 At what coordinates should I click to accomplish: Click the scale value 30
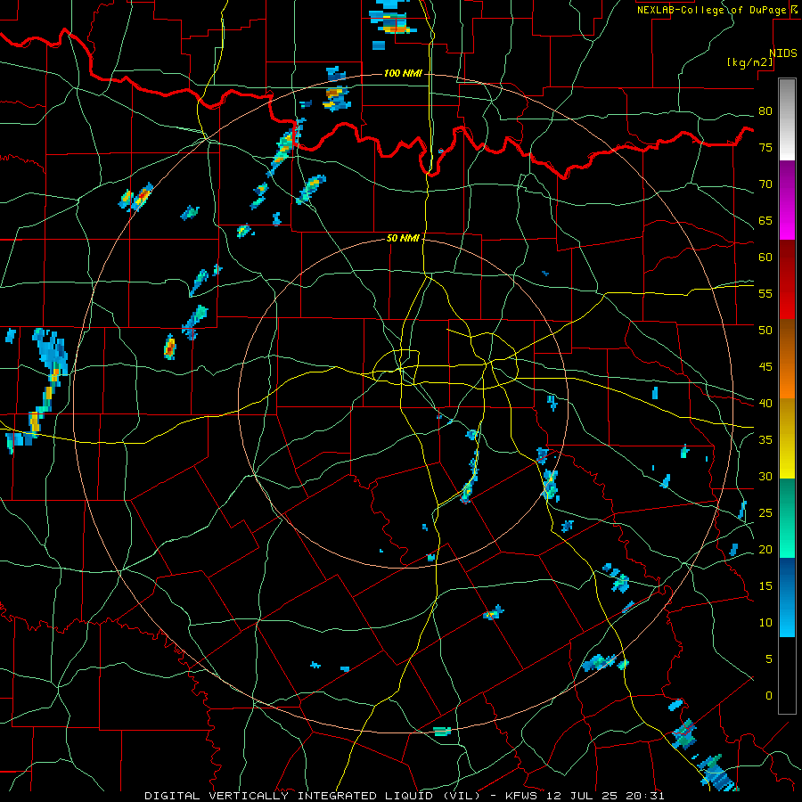[765, 476]
